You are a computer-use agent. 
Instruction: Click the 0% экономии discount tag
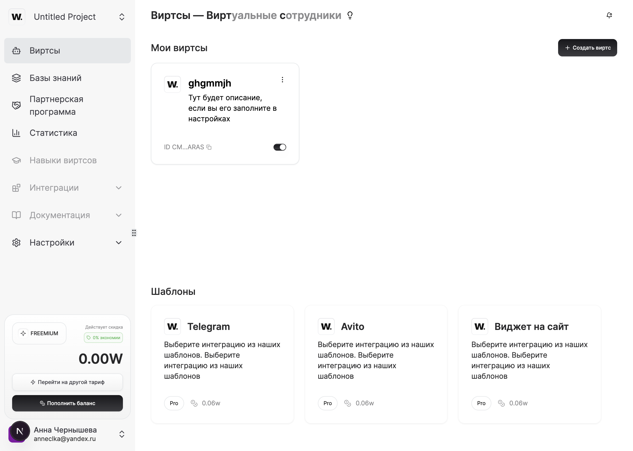[x=103, y=338]
